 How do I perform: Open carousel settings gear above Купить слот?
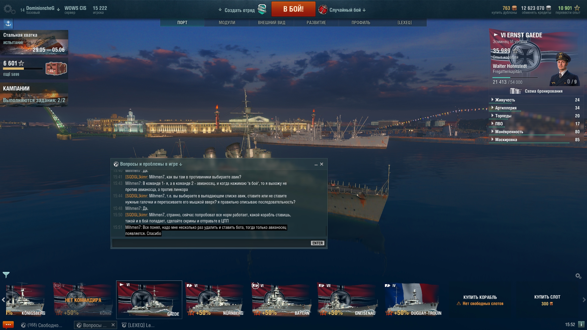(x=578, y=276)
